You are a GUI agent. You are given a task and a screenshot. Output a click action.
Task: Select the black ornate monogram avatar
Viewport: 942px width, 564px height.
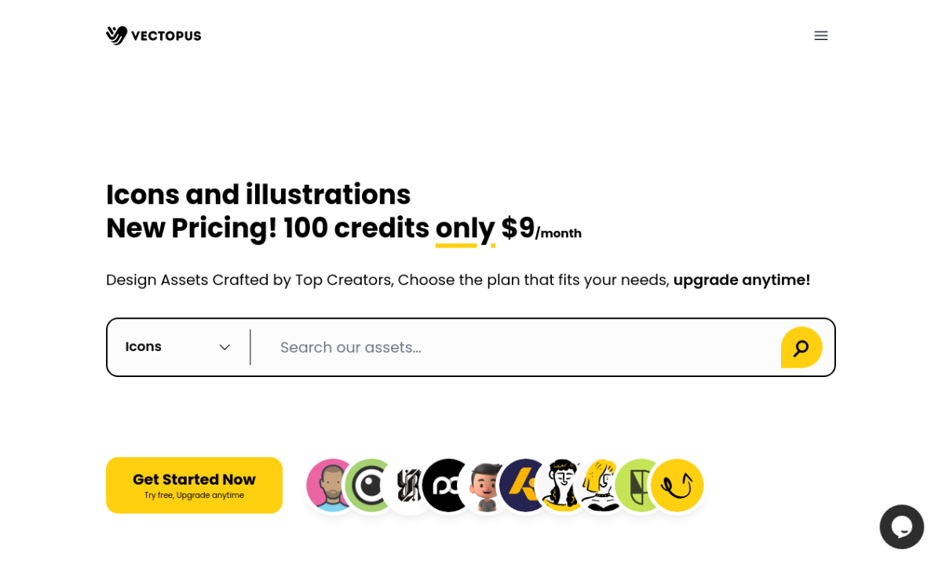[409, 485]
